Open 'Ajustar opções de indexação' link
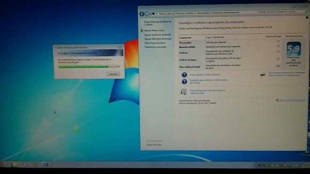Screen dimensions: 310x174 (157, 35)
